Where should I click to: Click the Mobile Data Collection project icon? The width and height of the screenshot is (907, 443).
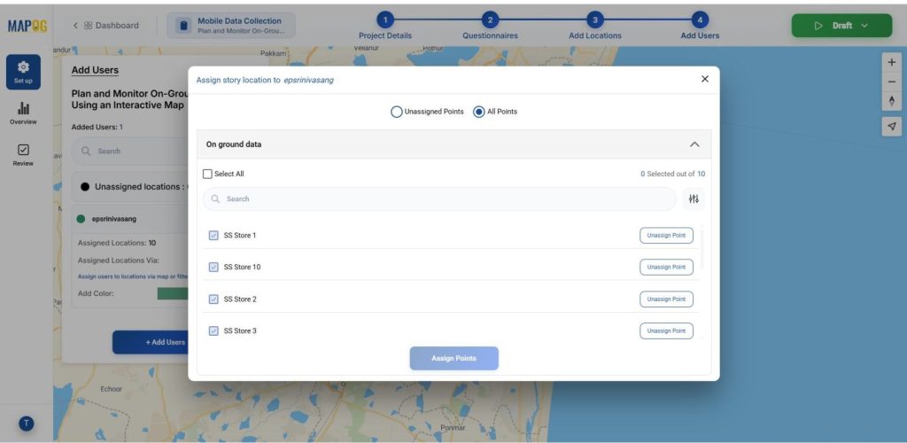pos(183,26)
